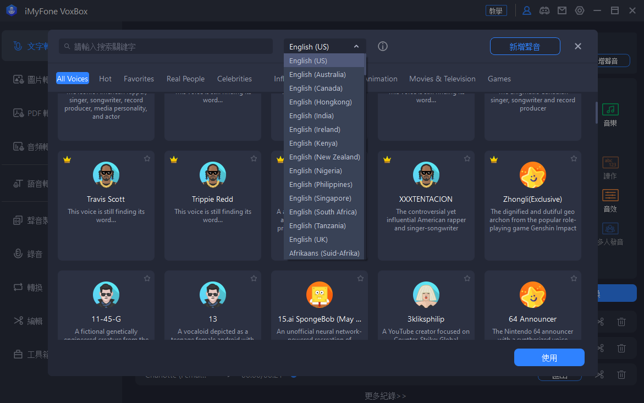Select the XXXTENTACION voice avatar
This screenshot has height=403, width=644.
[426, 175]
